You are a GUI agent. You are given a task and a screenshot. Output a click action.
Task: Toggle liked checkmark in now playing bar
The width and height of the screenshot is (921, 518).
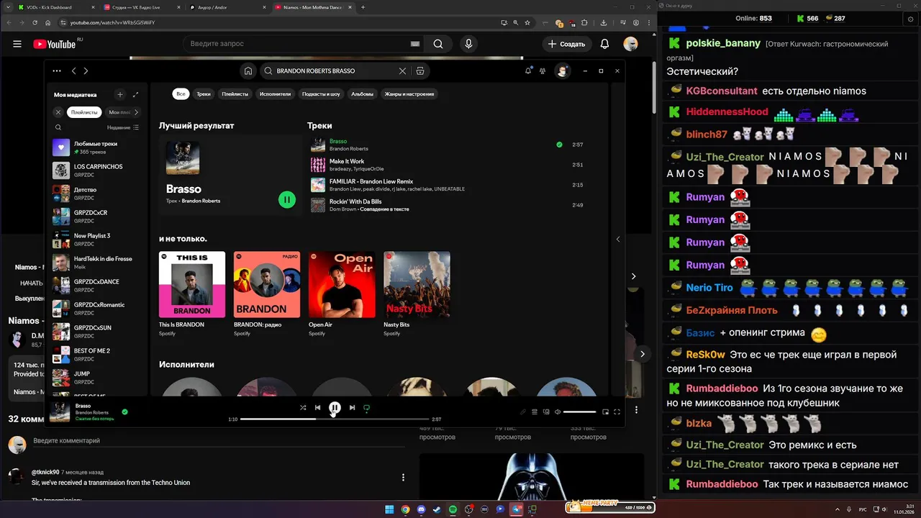pos(124,412)
